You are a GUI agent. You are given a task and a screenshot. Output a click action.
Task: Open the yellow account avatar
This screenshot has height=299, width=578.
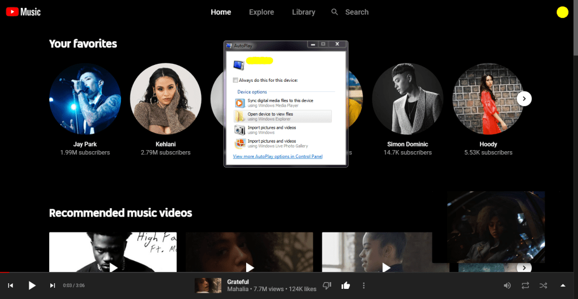click(563, 12)
